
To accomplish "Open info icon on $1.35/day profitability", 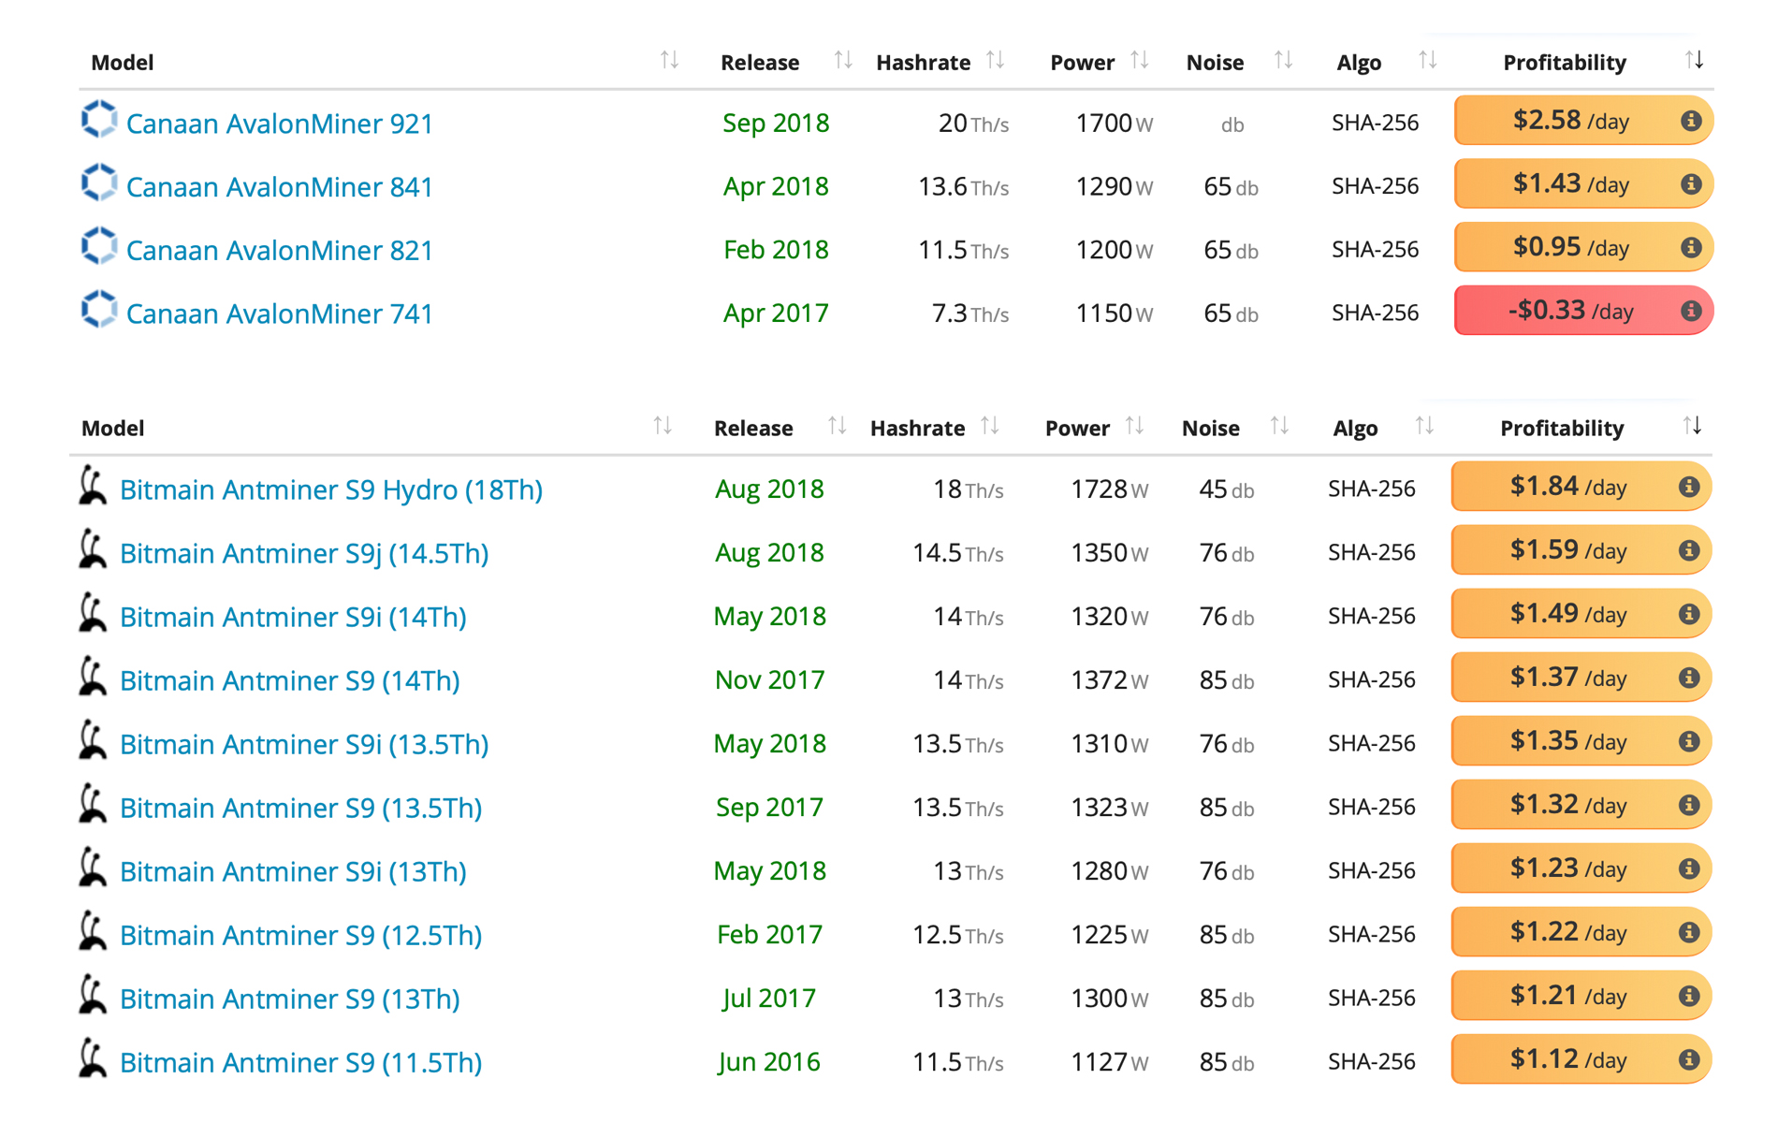I will click(x=1688, y=741).
